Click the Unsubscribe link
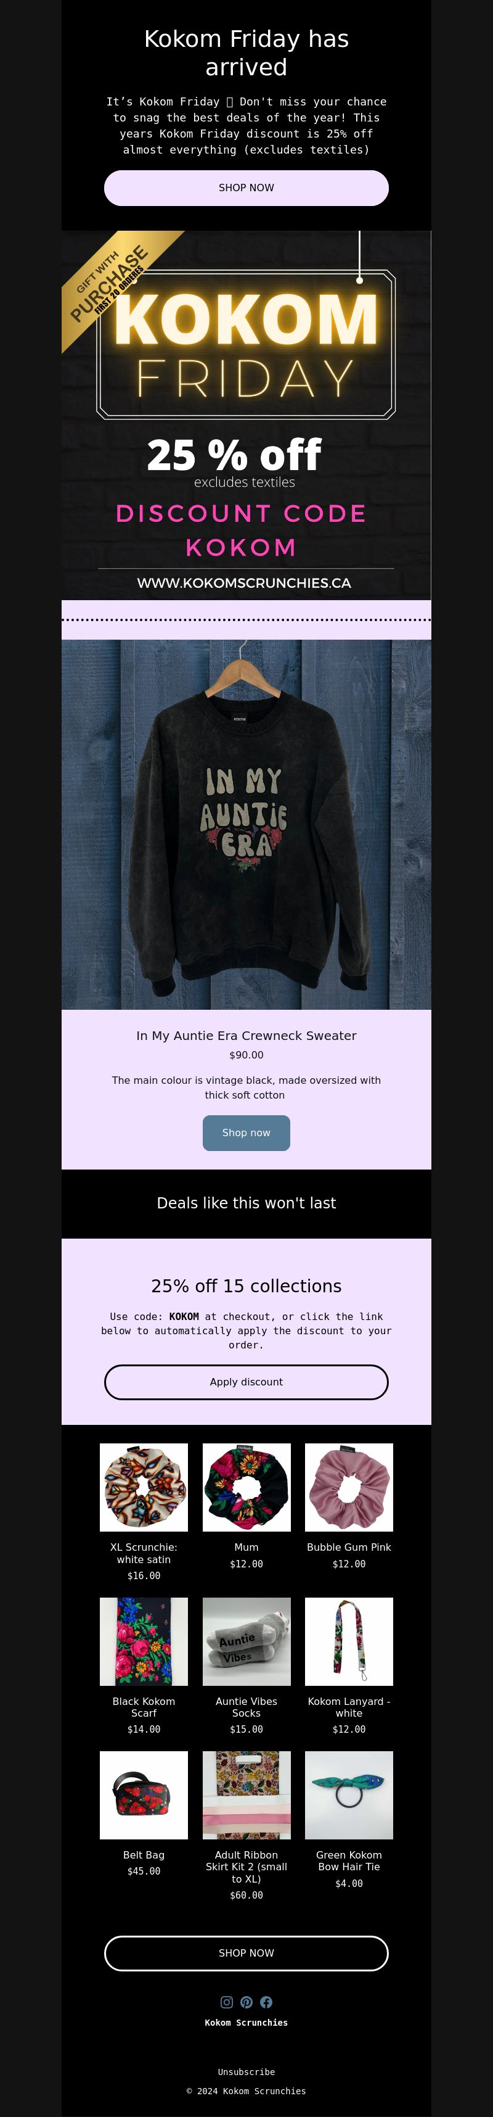The height and width of the screenshot is (2117, 493). (246, 2072)
